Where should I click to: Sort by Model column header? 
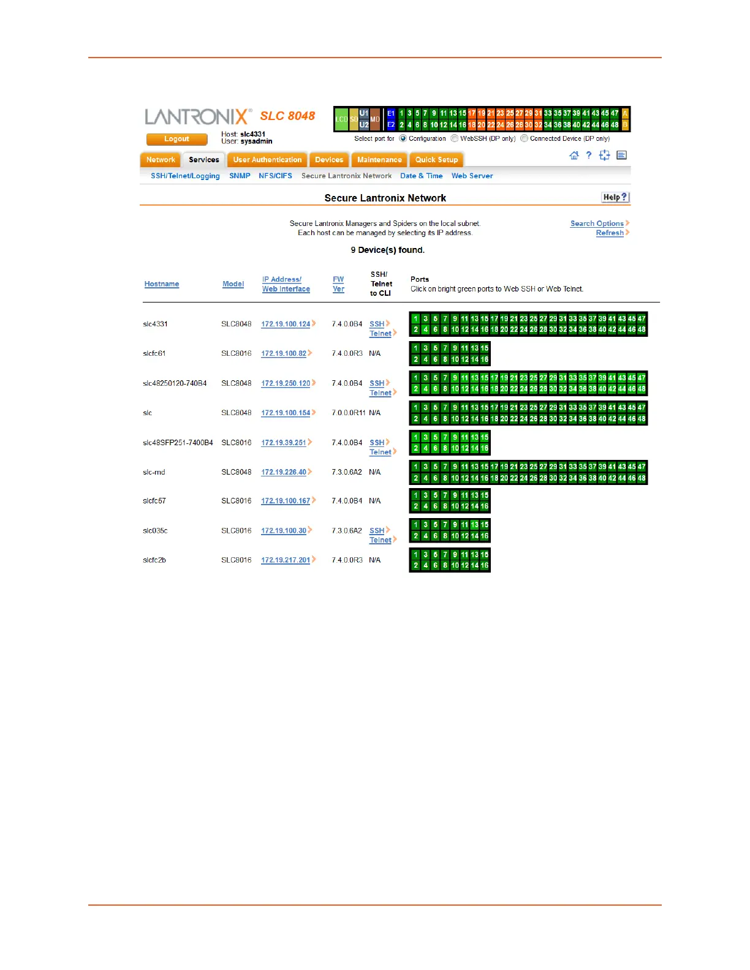(x=233, y=284)
